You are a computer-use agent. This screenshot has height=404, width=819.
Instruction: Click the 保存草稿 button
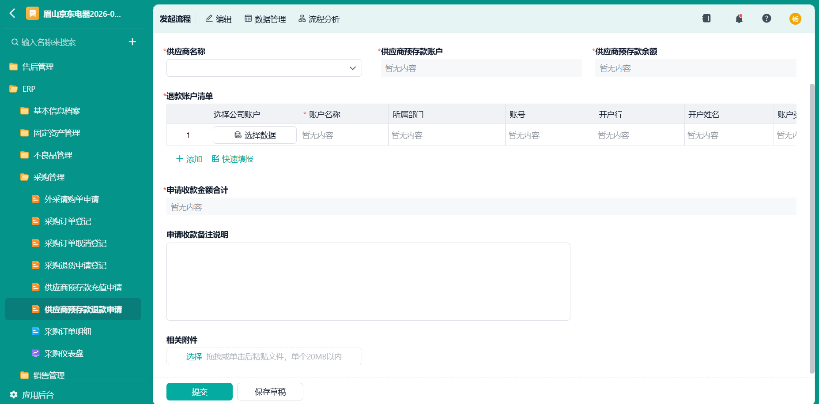coord(270,392)
